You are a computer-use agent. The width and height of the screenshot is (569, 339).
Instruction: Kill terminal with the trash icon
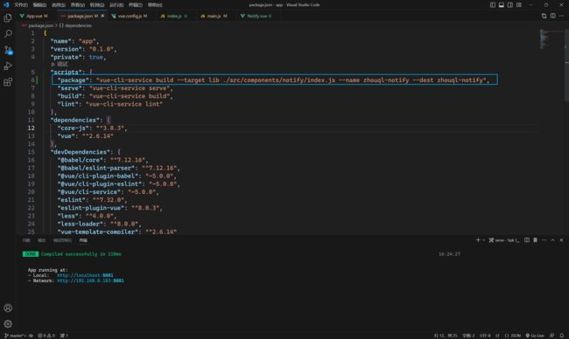click(535, 240)
